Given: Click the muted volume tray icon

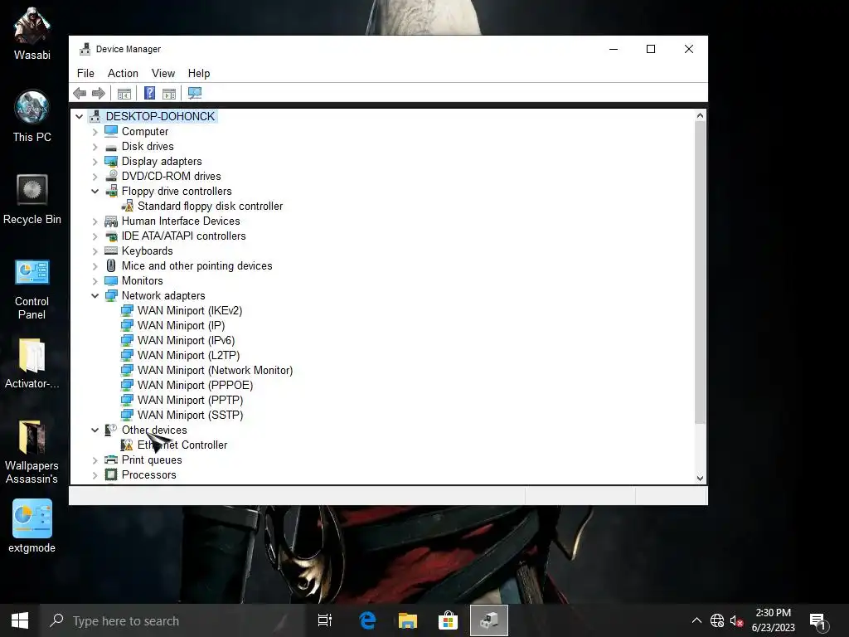Looking at the screenshot, I should tap(736, 620).
